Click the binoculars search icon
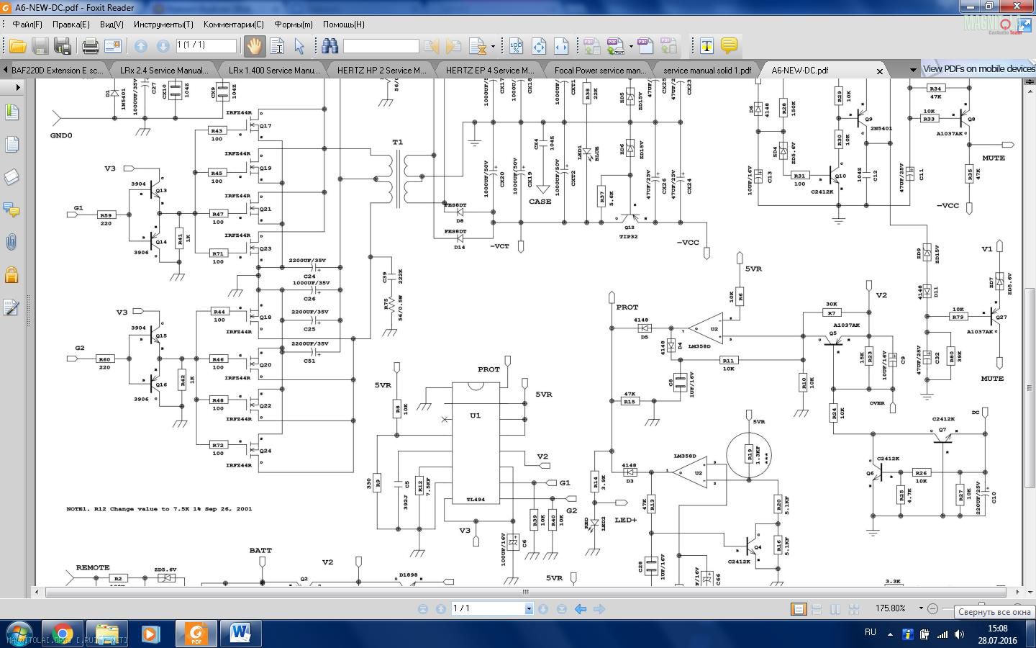The height and width of the screenshot is (648, 1036). click(330, 47)
